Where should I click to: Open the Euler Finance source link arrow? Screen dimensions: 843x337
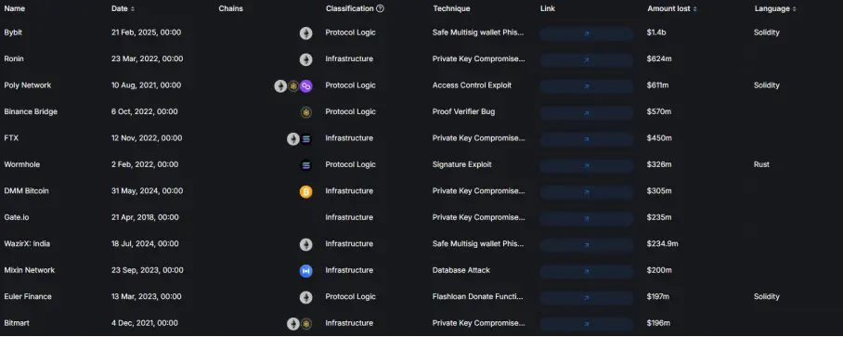point(587,297)
